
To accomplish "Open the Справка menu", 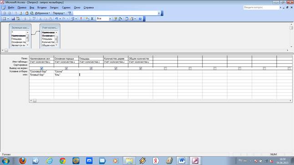I will (88, 7).
